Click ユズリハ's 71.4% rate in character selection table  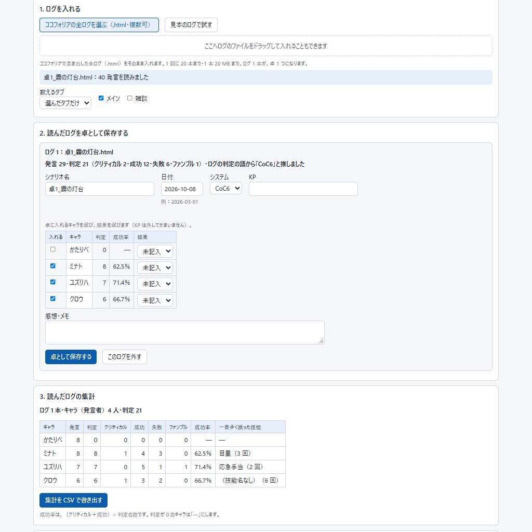(122, 283)
